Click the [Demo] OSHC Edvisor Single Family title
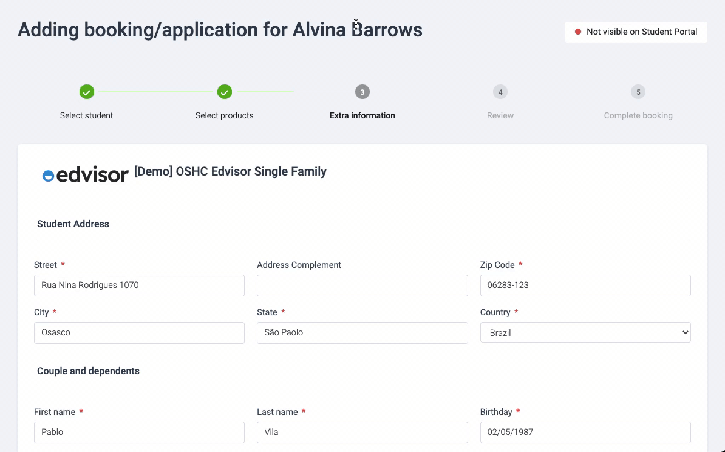The width and height of the screenshot is (725, 452). (230, 172)
